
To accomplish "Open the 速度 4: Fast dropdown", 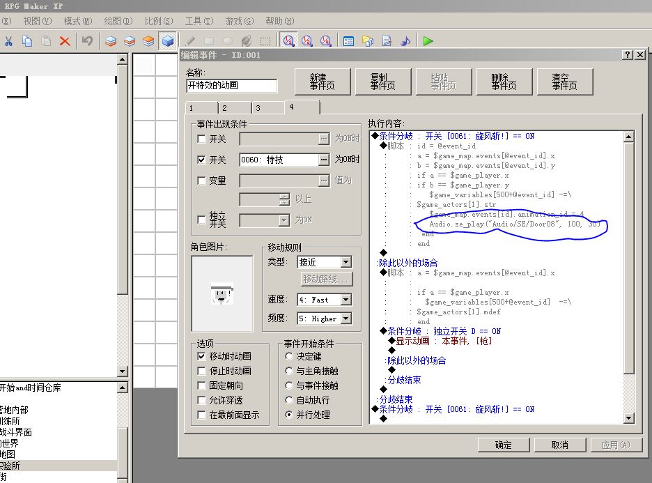I will click(x=346, y=300).
